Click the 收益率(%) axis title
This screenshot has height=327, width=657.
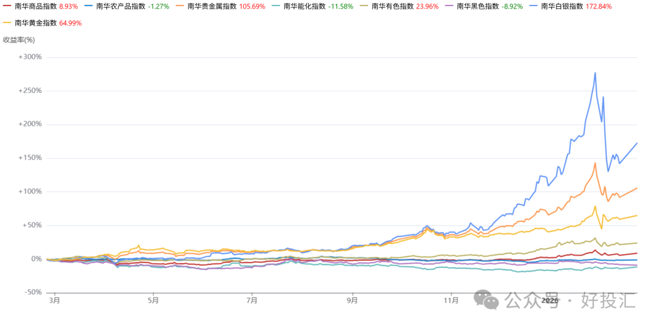click(x=19, y=40)
